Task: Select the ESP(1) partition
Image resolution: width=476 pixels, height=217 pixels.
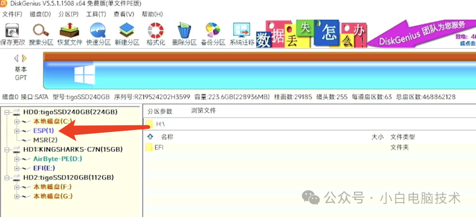Action: [43, 131]
